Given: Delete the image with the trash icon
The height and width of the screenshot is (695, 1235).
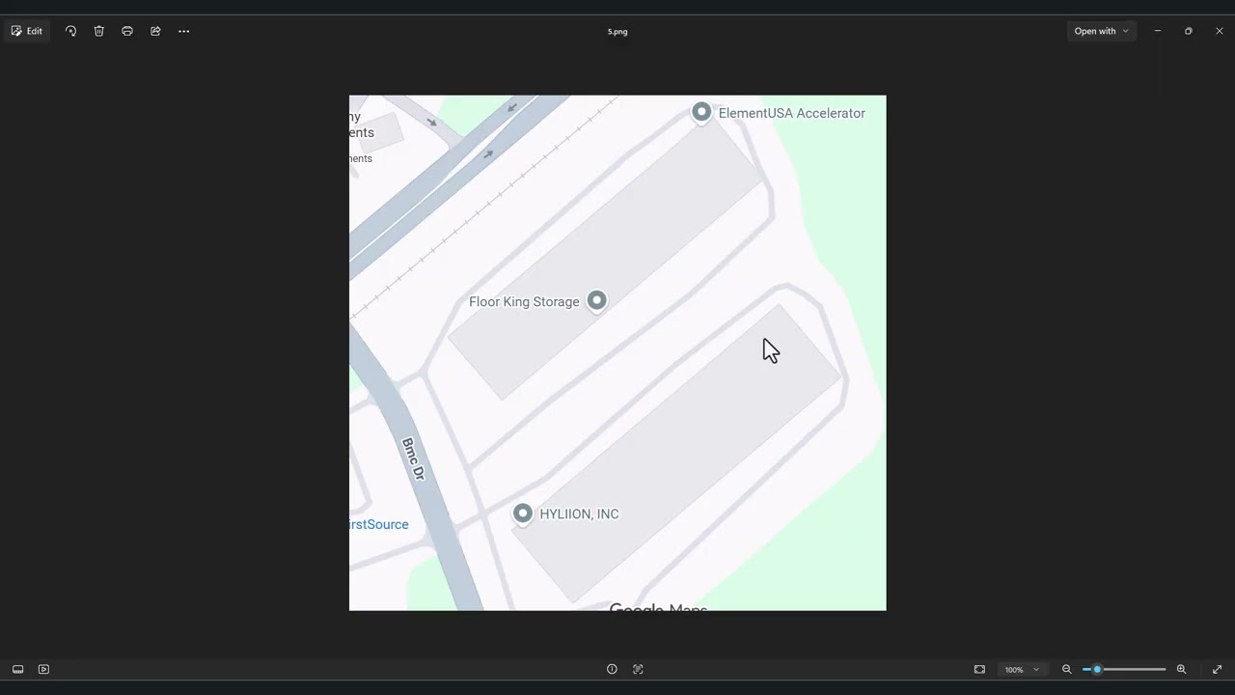Looking at the screenshot, I should coord(98,31).
